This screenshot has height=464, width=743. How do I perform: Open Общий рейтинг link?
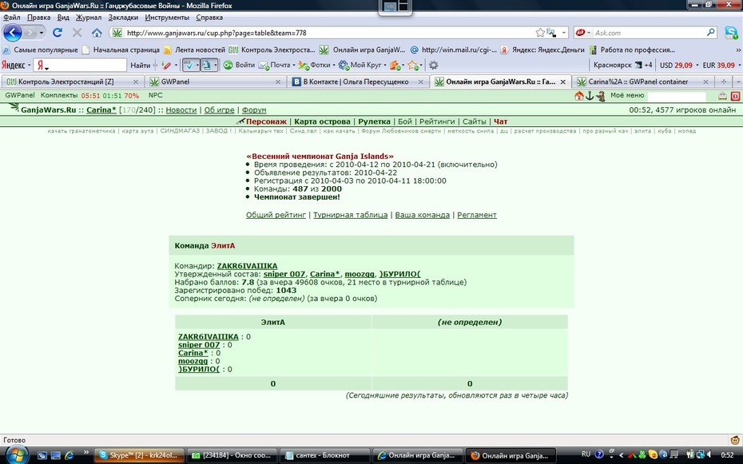tap(276, 215)
